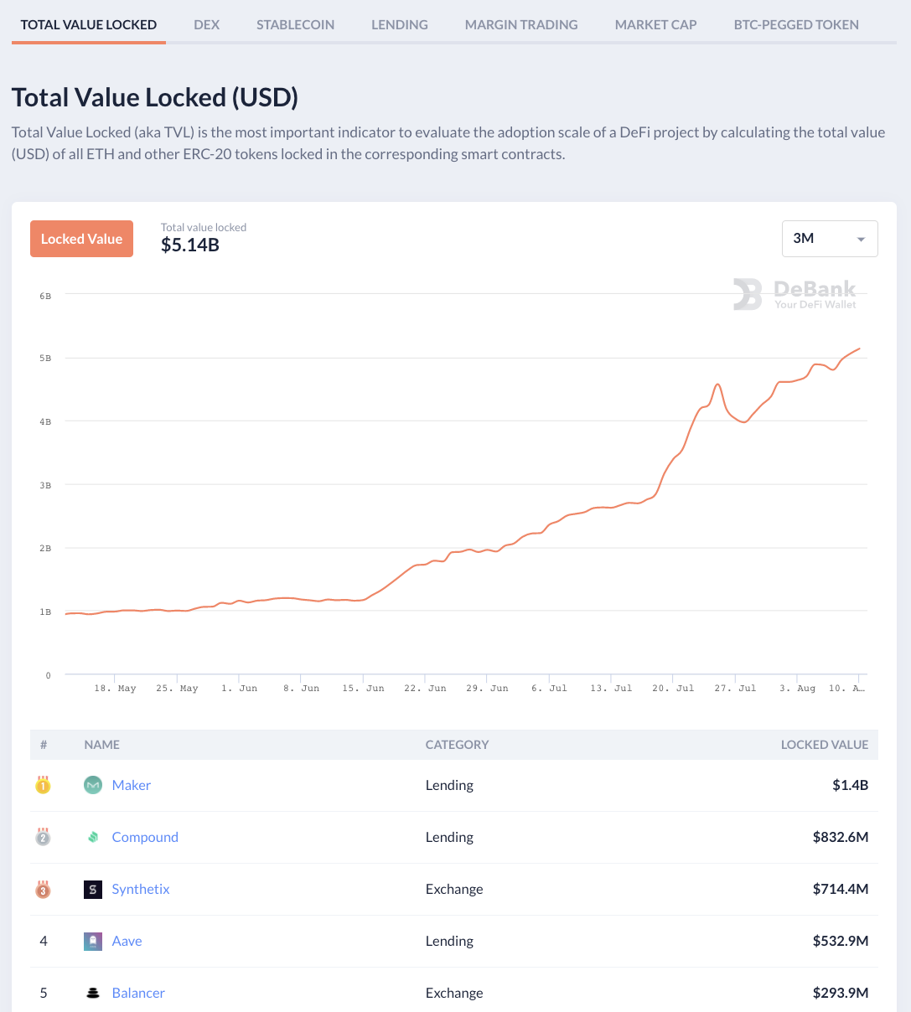Switch to the Total Value Locked tab

pos(89,24)
